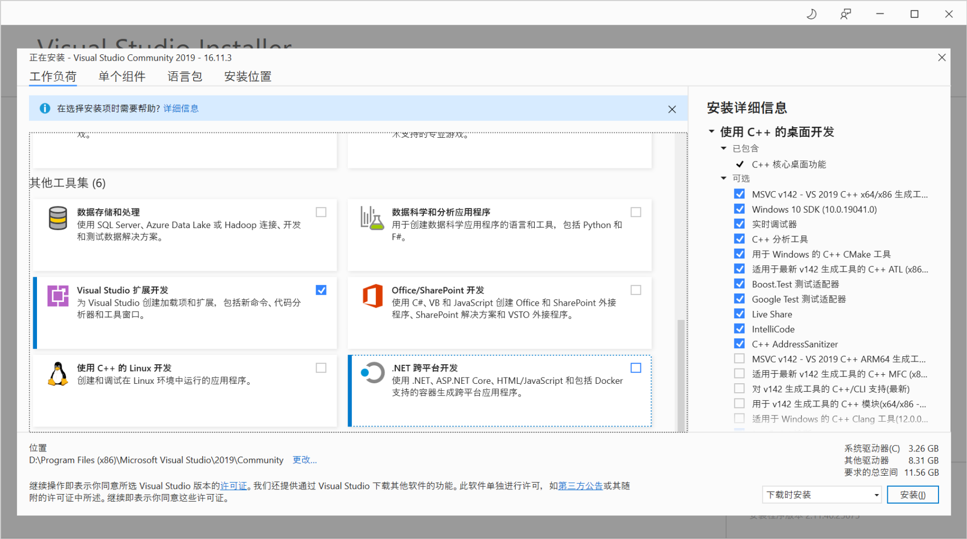
Task: Uncheck Boost.Test 测试适配器
Action: click(x=739, y=284)
